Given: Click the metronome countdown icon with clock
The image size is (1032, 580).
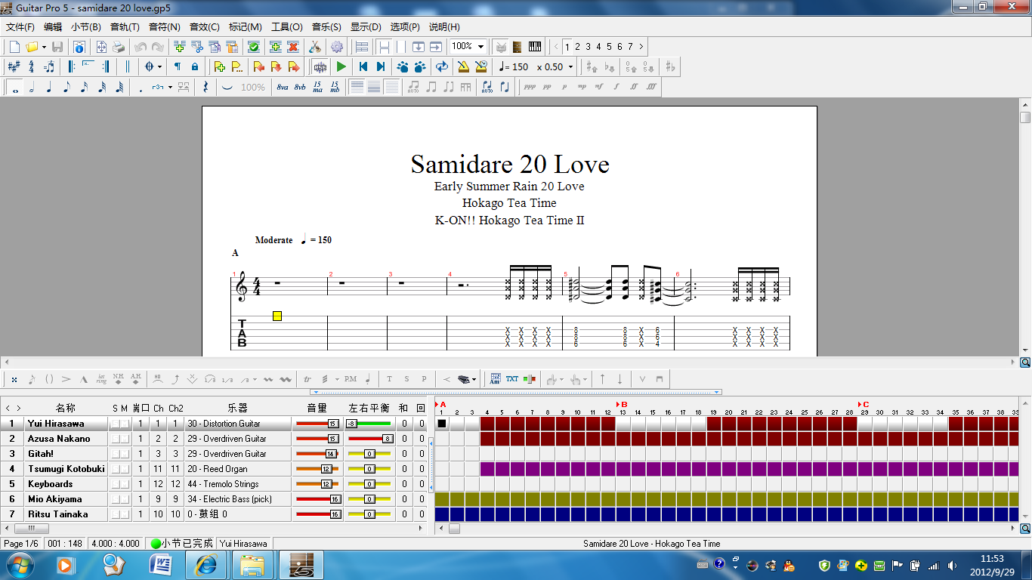Looking at the screenshot, I should pyautogui.click(x=480, y=66).
